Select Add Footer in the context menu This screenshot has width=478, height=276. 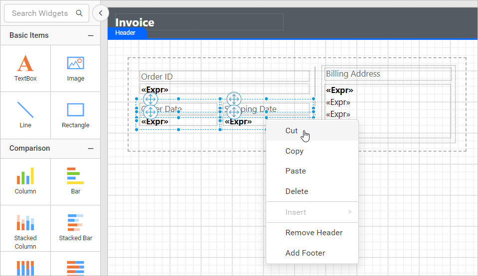point(305,253)
